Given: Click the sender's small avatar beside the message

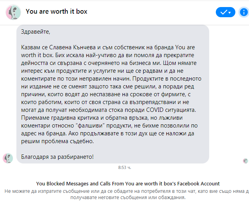Looking at the screenshot, I should click(x=8, y=158).
